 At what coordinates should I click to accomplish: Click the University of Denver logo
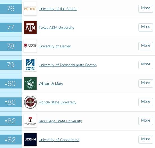30,46
